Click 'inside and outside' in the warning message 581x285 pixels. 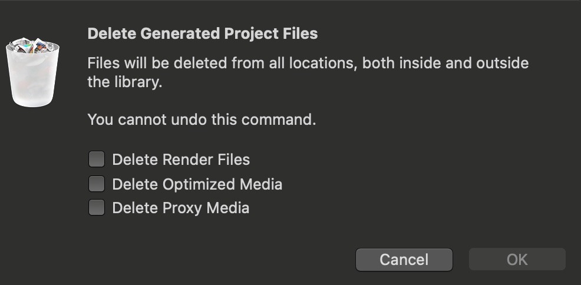point(463,63)
